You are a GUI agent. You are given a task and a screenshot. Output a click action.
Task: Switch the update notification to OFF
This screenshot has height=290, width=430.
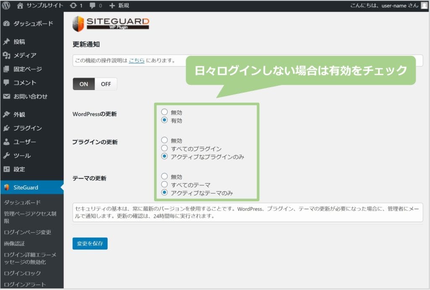[106, 84]
